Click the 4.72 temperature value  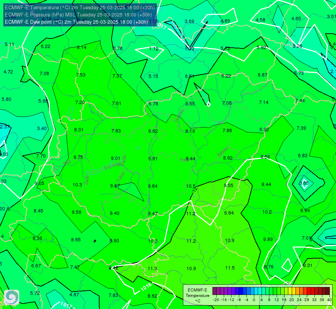8,72
